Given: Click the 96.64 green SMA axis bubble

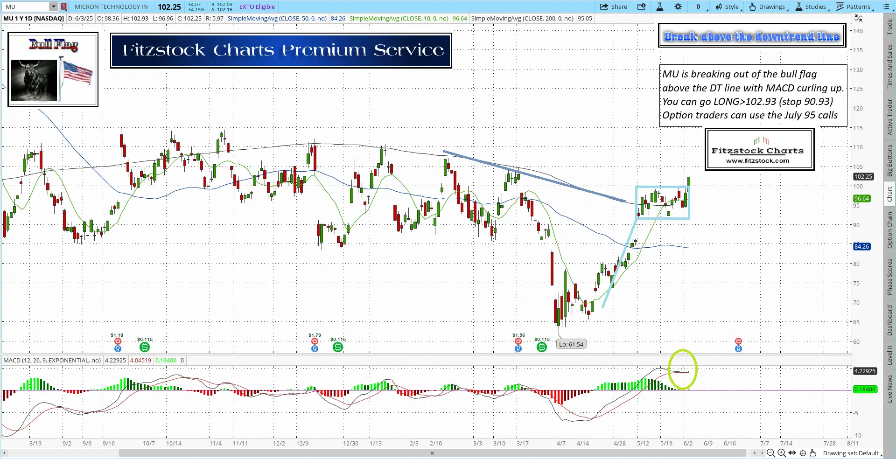Looking at the screenshot, I should coord(861,198).
